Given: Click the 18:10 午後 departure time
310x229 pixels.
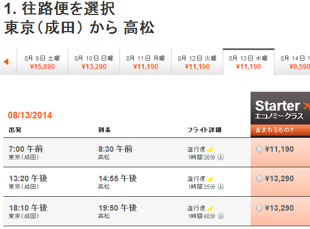Looking at the screenshot, I should click(x=28, y=208).
